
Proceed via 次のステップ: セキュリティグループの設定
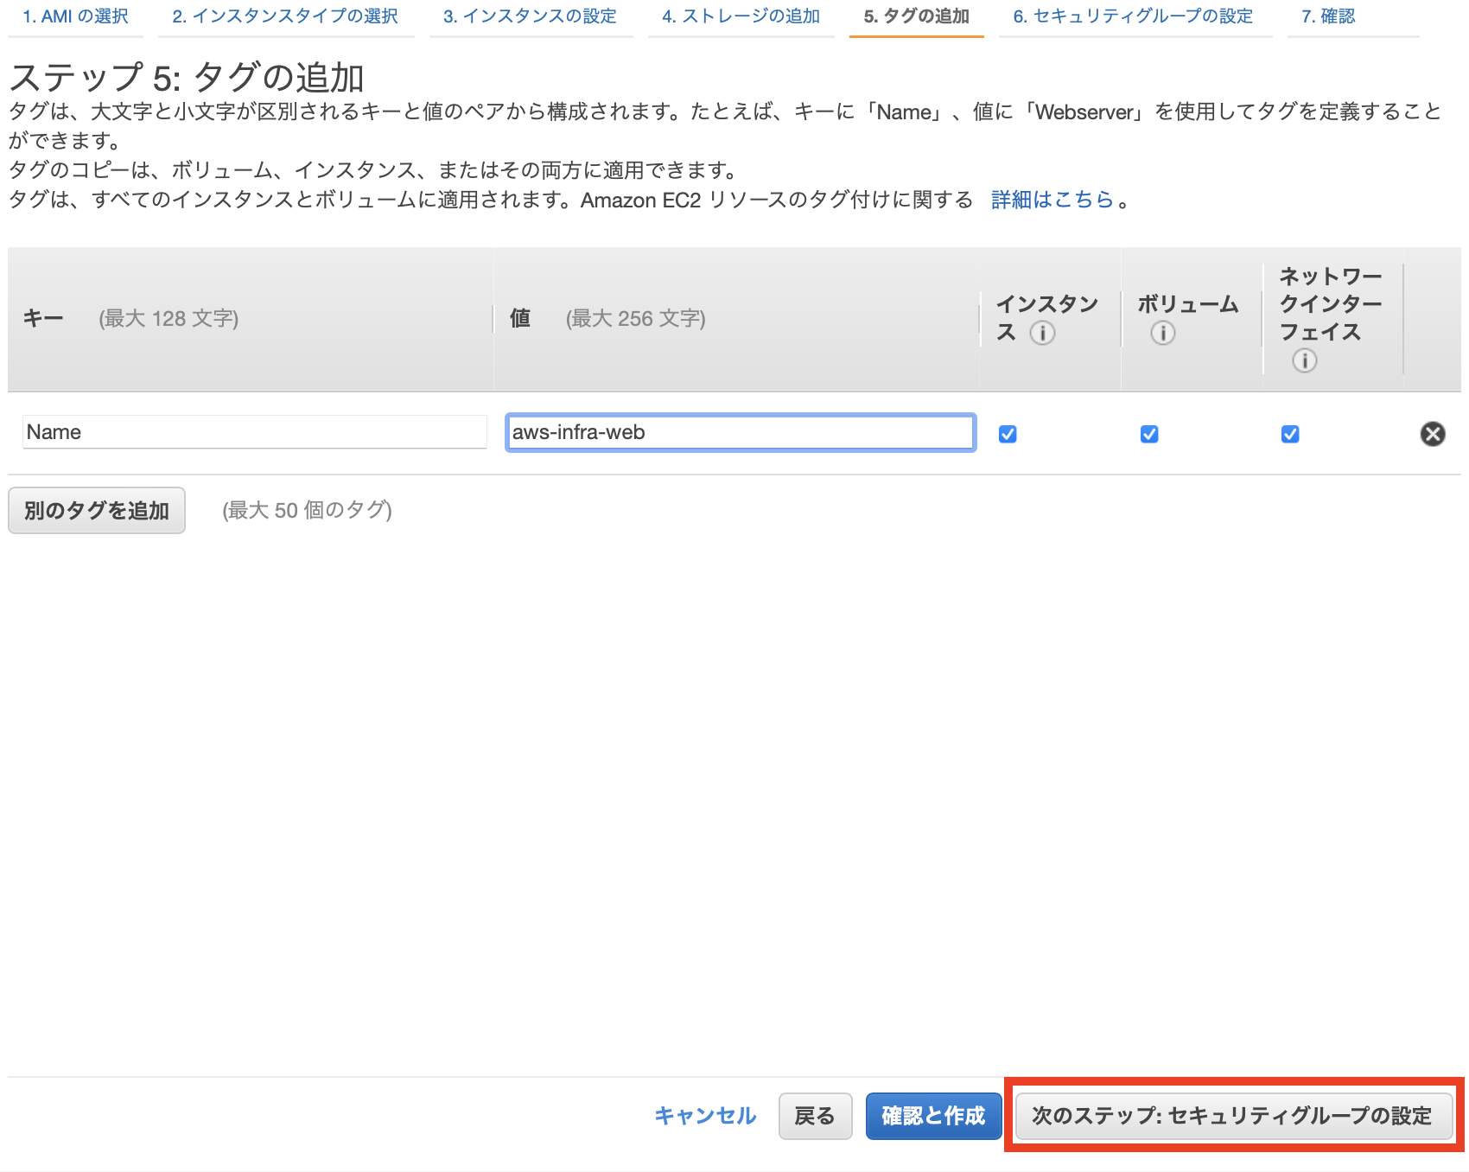(1233, 1116)
